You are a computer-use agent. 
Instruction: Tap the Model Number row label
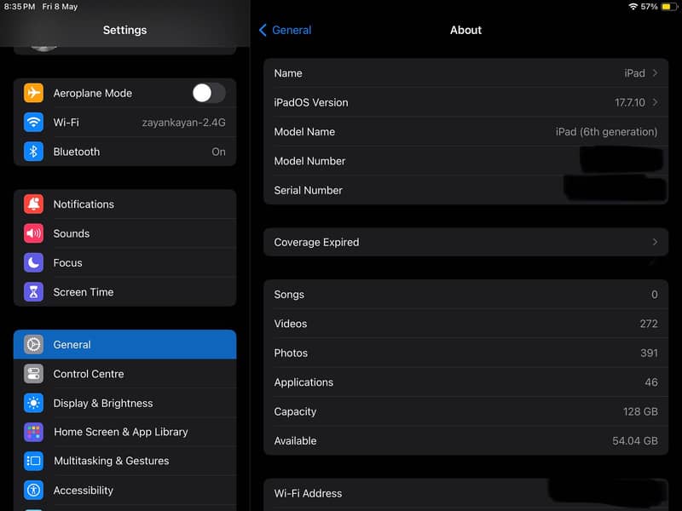[309, 161]
